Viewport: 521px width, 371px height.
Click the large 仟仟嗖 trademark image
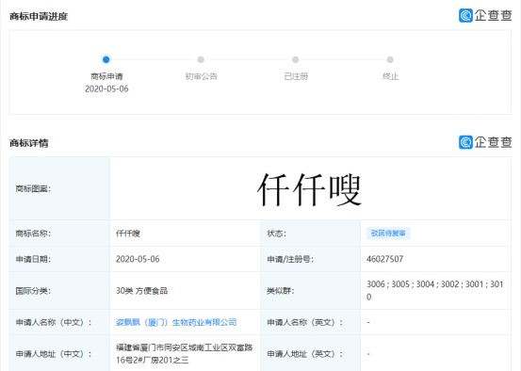point(309,189)
